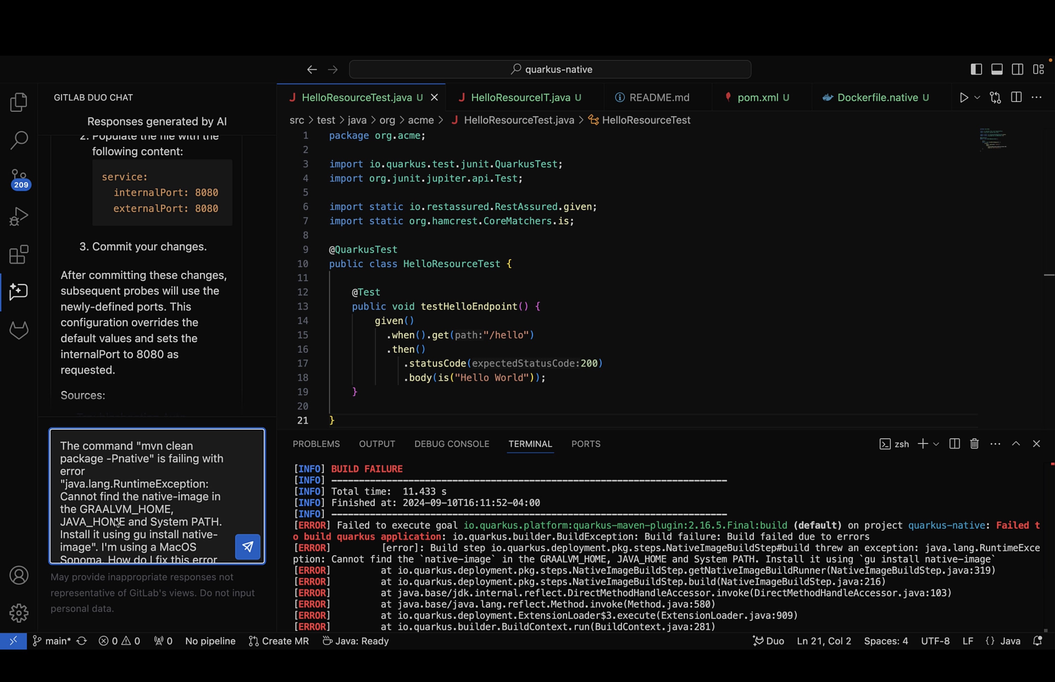Select the GitLab Duo Chat icon

point(19,292)
